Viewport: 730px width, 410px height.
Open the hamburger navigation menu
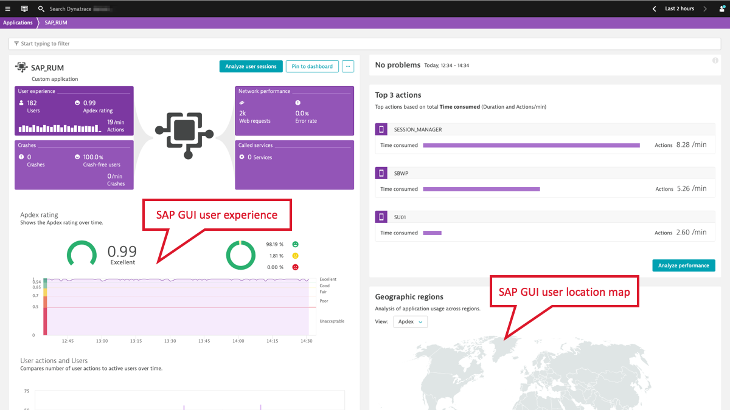8,9
